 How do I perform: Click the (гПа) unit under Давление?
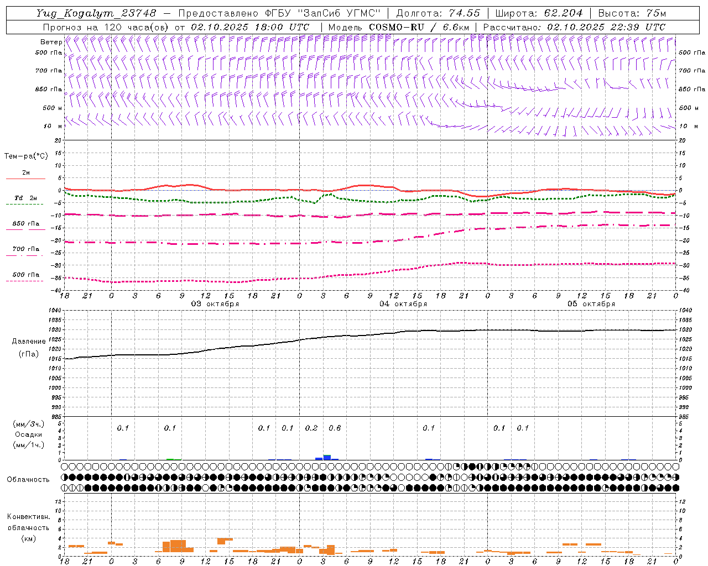click(29, 354)
